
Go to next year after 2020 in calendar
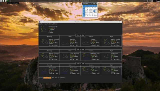pyautogui.click(x=87, y=3)
